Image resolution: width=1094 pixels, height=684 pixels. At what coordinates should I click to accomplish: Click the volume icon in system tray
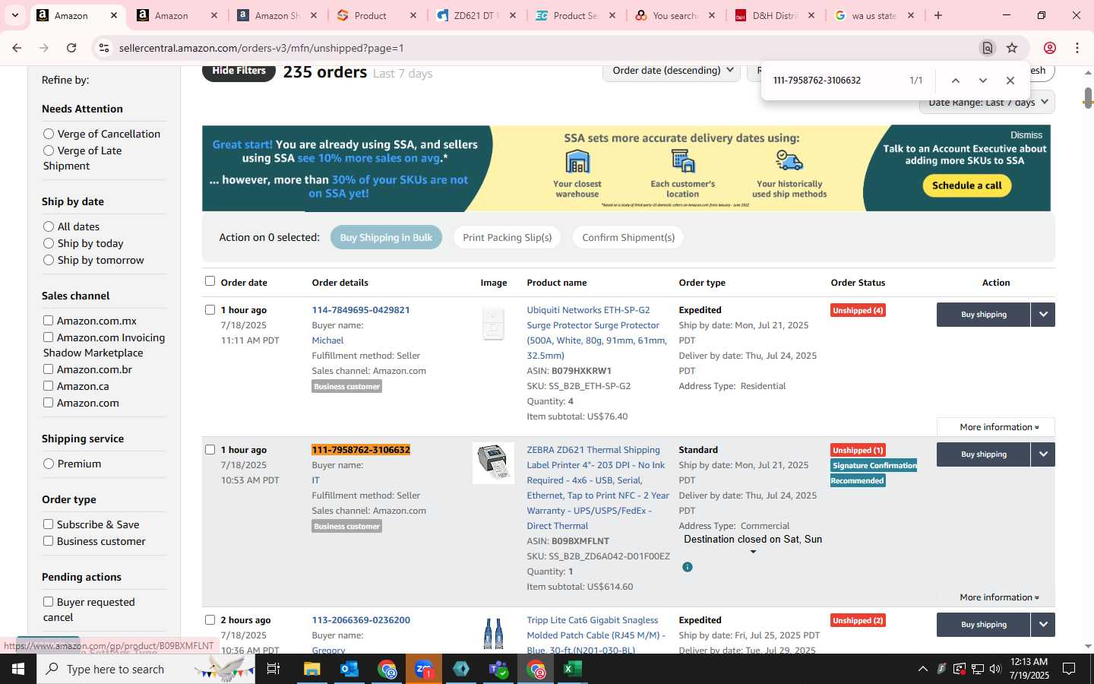coord(995,669)
